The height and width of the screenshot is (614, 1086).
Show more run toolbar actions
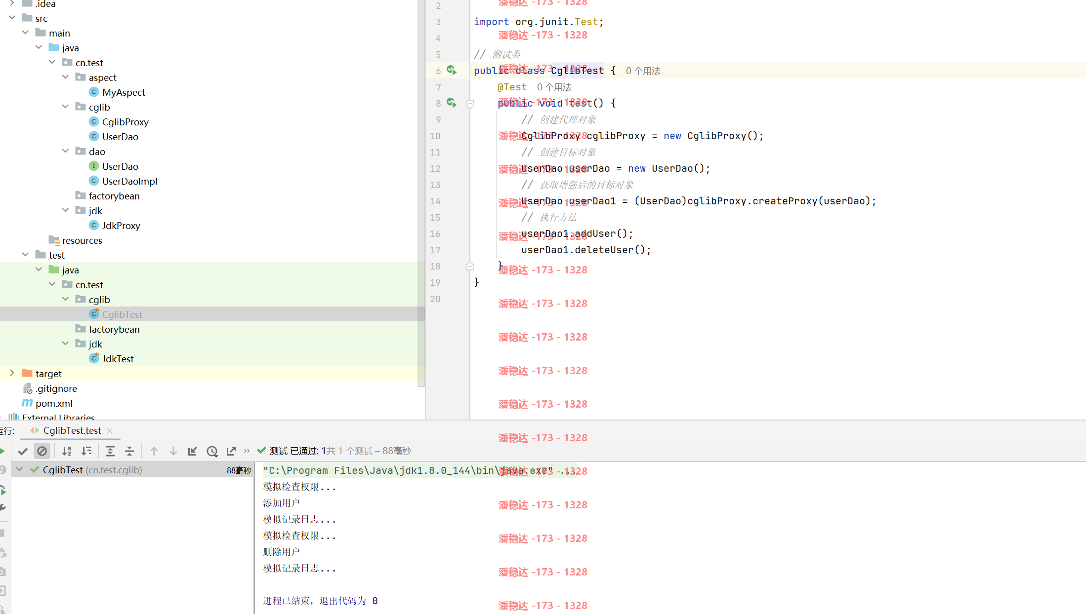pos(247,451)
